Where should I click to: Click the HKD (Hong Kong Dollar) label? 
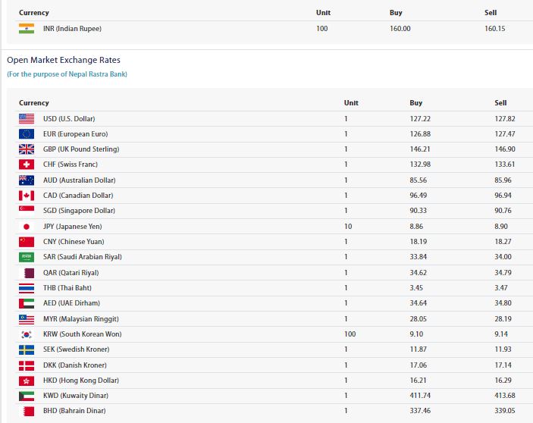(x=81, y=381)
